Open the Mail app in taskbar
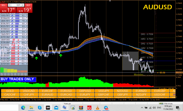The image size is (183, 111). (x=56, y=108)
